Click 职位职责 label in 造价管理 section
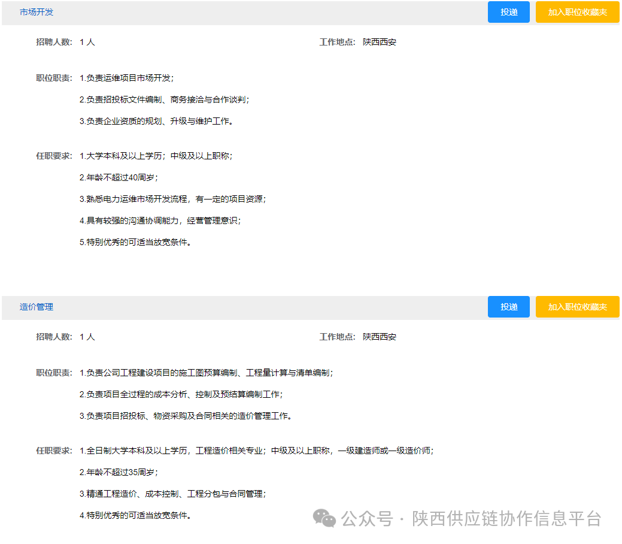The width and height of the screenshot is (622, 544). (54, 373)
